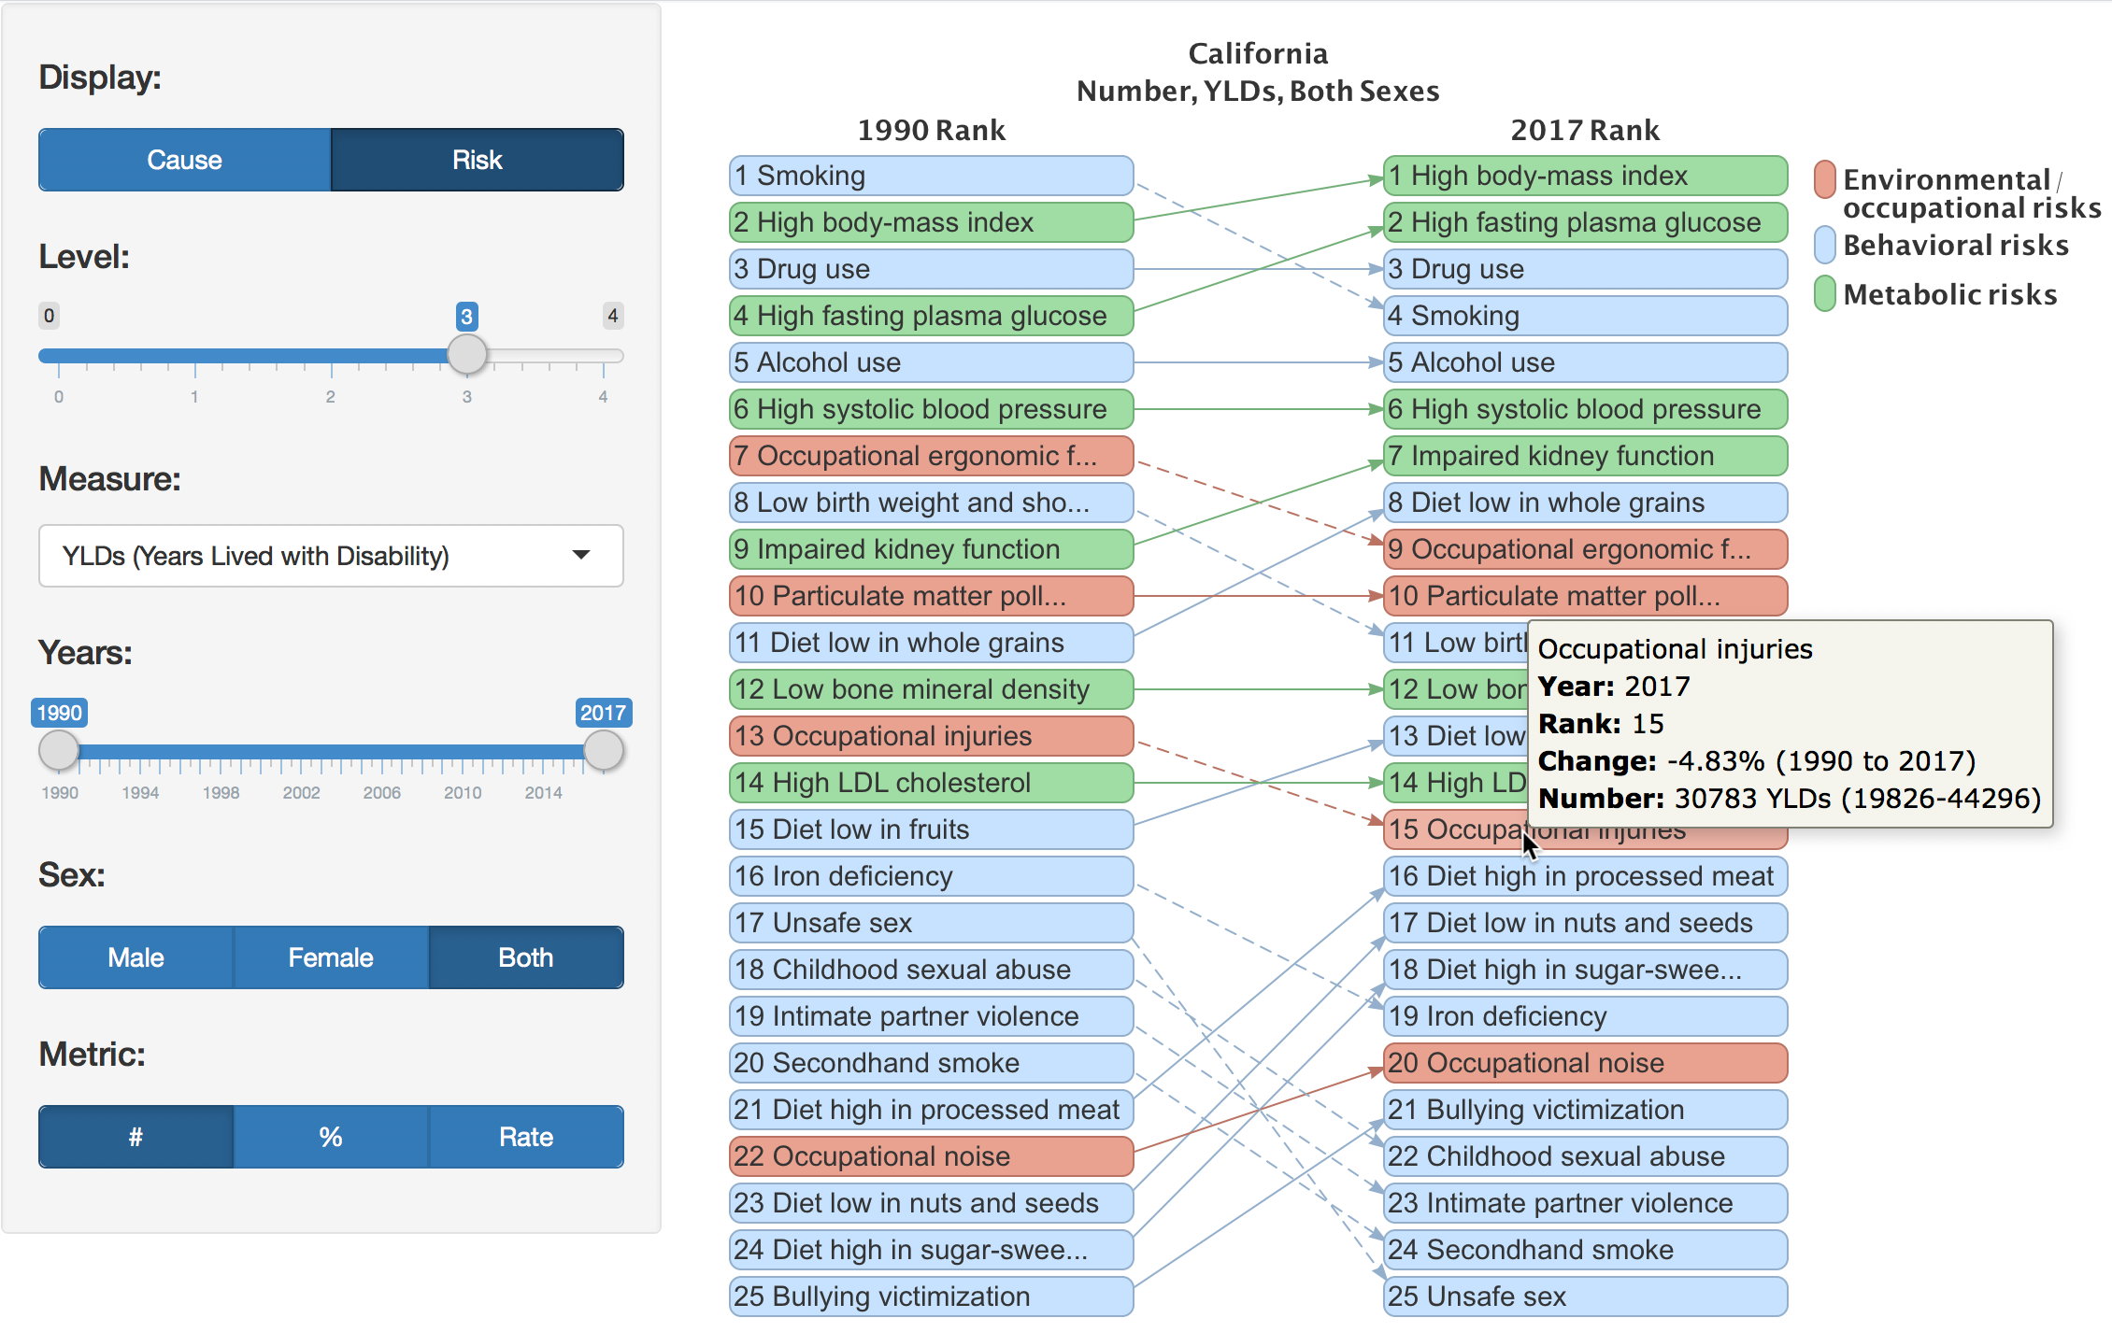Click the 1990 year slider handle
2112x1332 pixels.
click(x=58, y=748)
